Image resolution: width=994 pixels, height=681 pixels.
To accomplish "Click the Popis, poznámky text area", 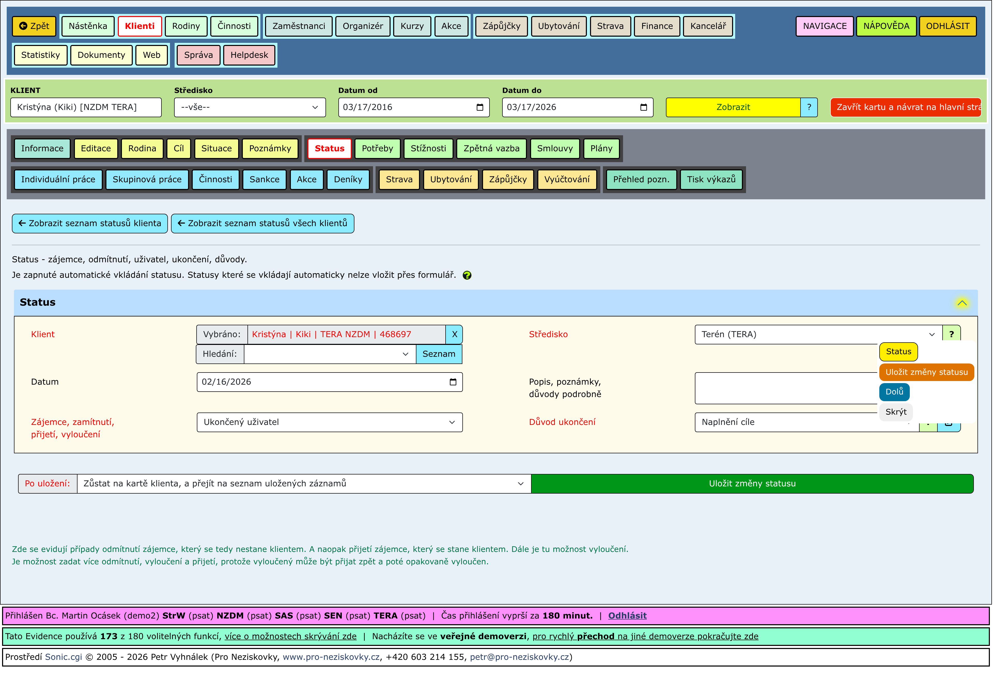I will coord(785,388).
